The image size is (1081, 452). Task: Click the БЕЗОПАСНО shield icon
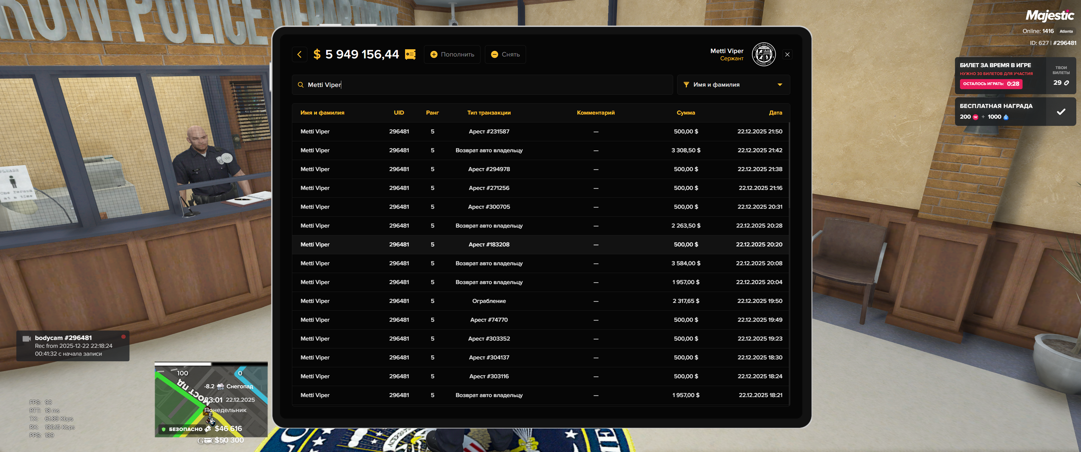pyautogui.click(x=164, y=429)
